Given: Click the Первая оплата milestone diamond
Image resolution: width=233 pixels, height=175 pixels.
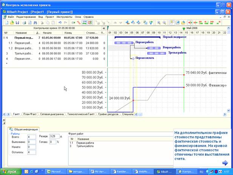Looking at the screenshot, I should pyautogui.click(x=133, y=58).
